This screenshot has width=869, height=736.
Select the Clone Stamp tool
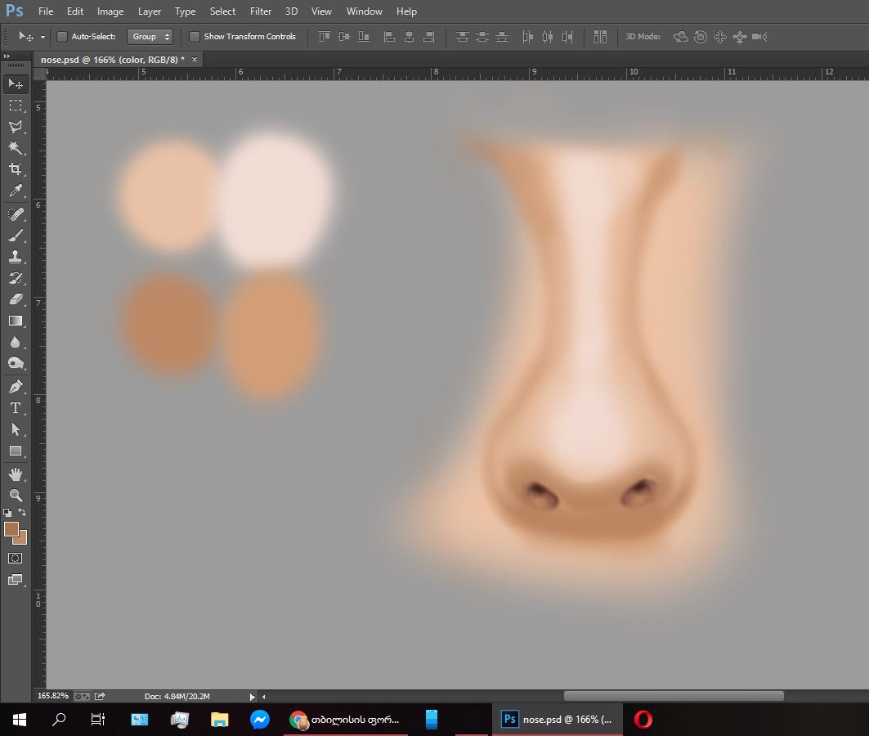[16, 257]
